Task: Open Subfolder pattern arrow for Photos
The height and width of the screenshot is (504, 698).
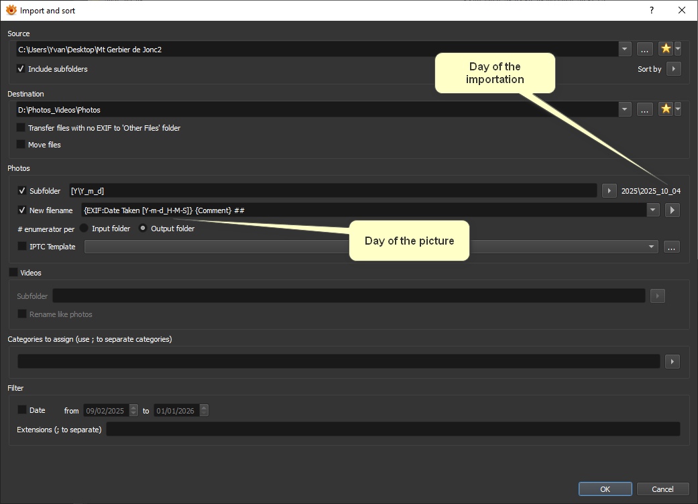Action: [609, 191]
